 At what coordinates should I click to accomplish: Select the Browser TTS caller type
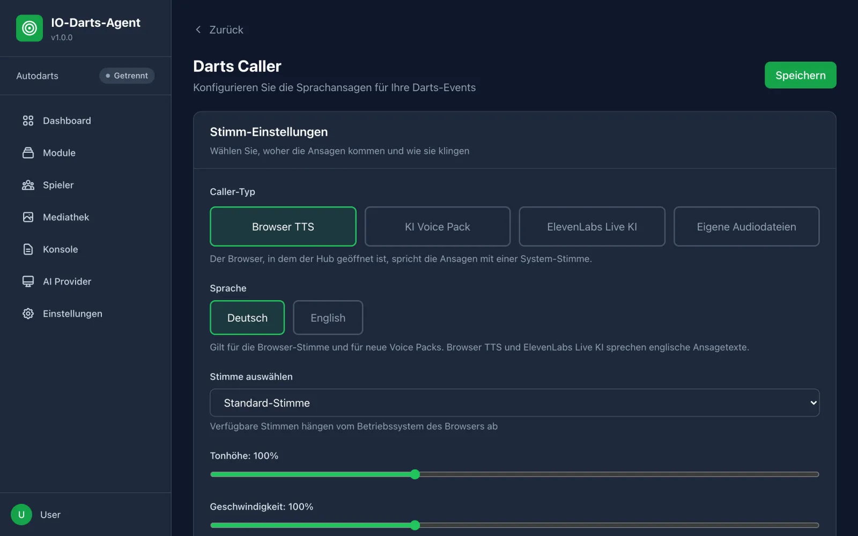[283, 227]
